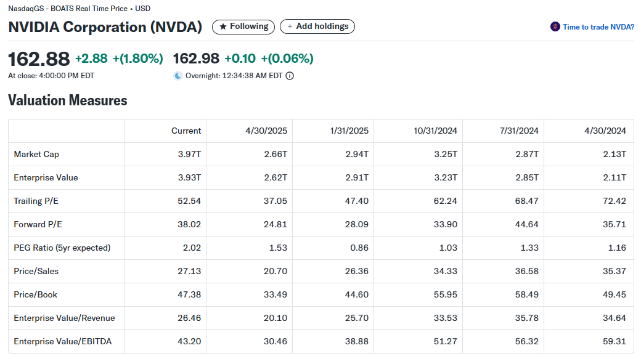This screenshot has width=641, height=356.
Task: Click the 4/30/2024 Trailing P/E 72.42
Action: pyautogui.click(x=614, y=201)
